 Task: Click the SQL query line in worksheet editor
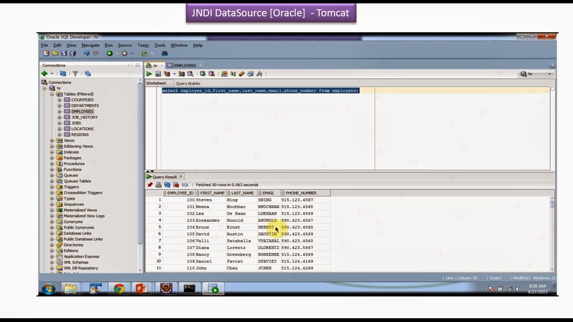(x=260, y=91)
